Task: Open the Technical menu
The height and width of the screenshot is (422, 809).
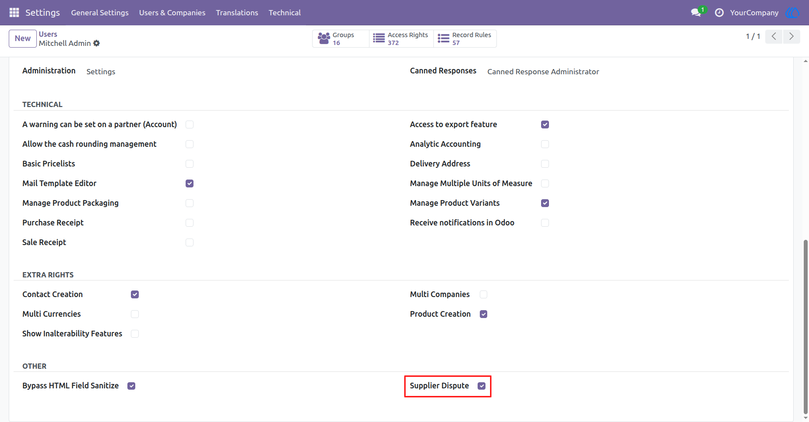Action: pyautogui.click(x=285, y=13)
